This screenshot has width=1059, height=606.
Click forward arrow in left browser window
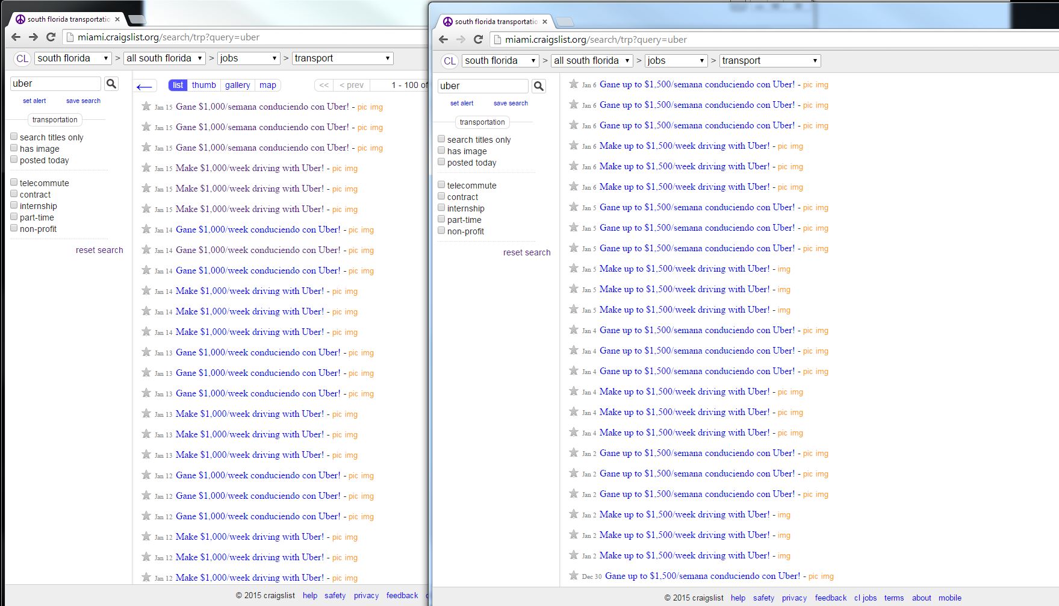pos(34,37)
